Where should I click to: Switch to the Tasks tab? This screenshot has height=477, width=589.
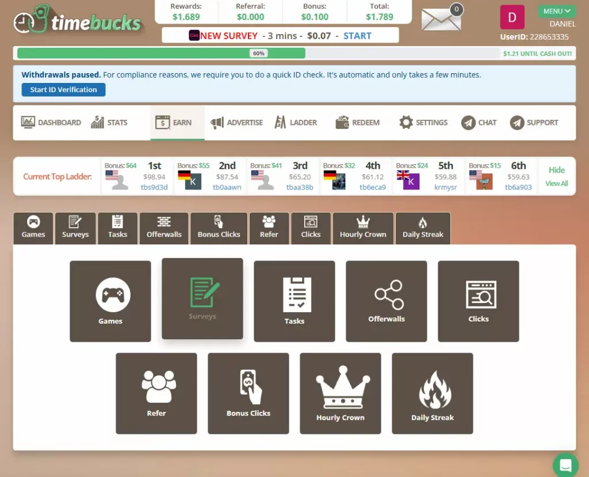(x=117, y=228)
